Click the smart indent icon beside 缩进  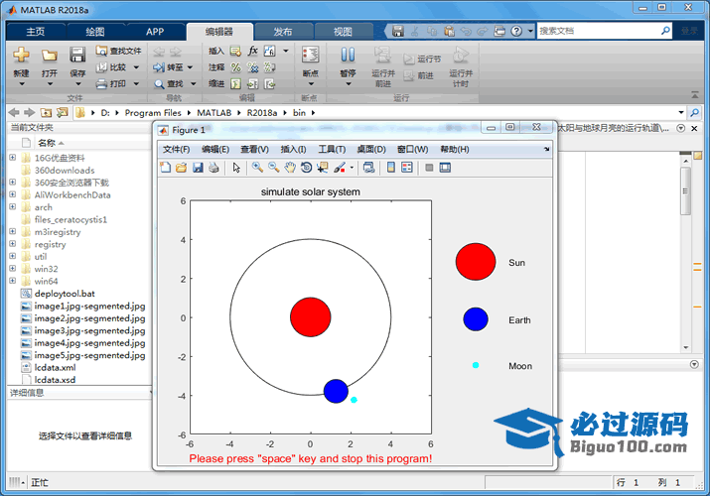tap(235, 83)
